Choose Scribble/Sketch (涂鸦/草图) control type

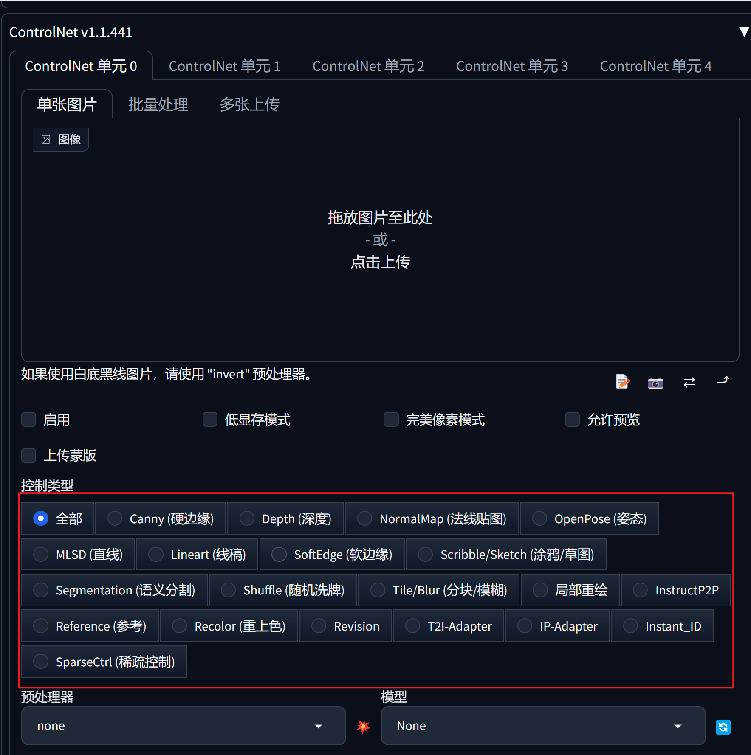(x=506, y=554)
